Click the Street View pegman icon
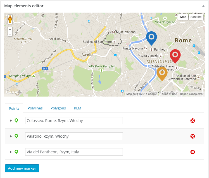This screenshot has width=209, height=178. tap(10, 19)
